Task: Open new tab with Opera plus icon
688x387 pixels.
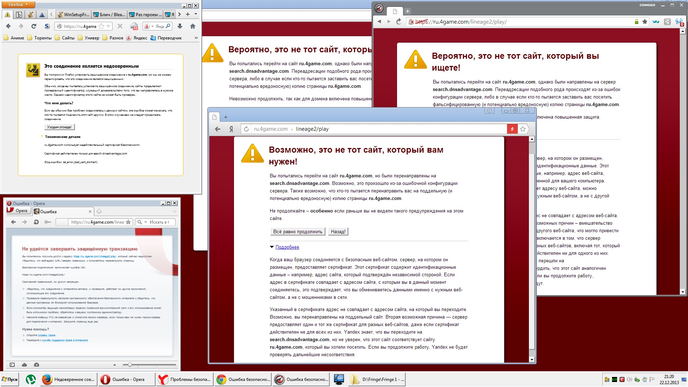Action: (x=99, y=211)
